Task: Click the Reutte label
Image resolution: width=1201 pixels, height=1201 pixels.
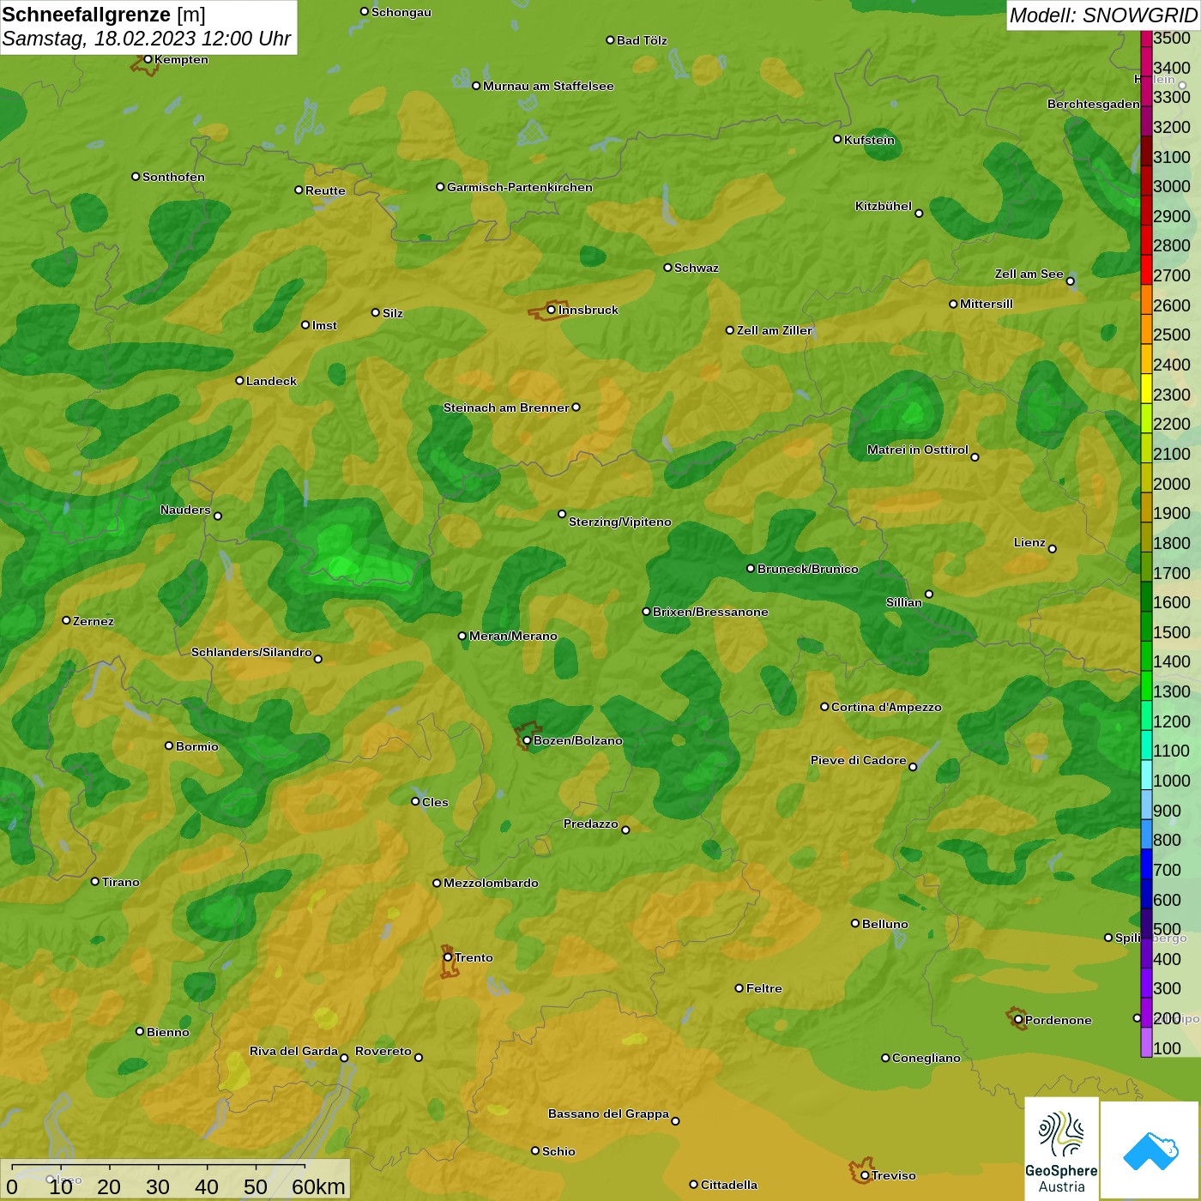Action: pos(325,190)
